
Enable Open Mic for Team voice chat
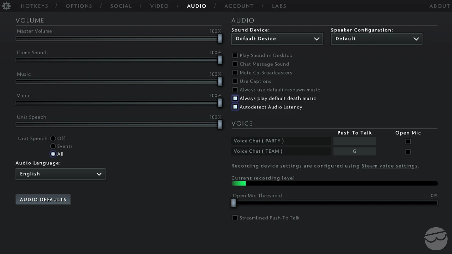[408, 152]
